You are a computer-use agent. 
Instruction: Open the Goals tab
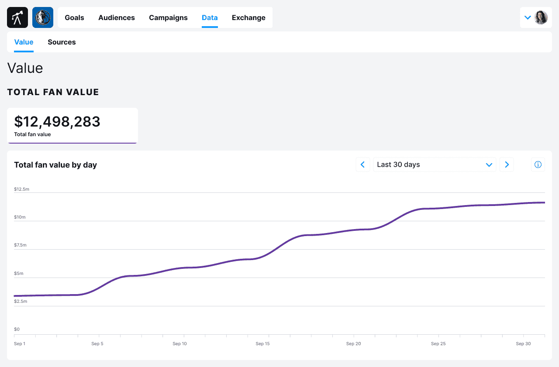pyautogui.click(x=74, y=17)
